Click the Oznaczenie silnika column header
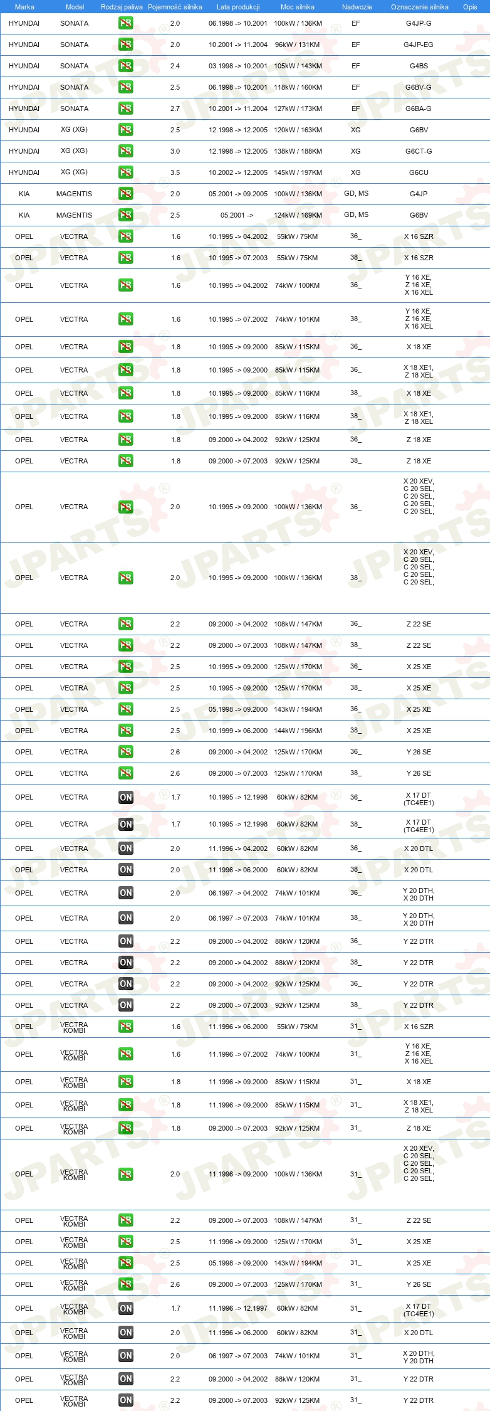This screenshot has height=1411, width=490. click(419, 7)
